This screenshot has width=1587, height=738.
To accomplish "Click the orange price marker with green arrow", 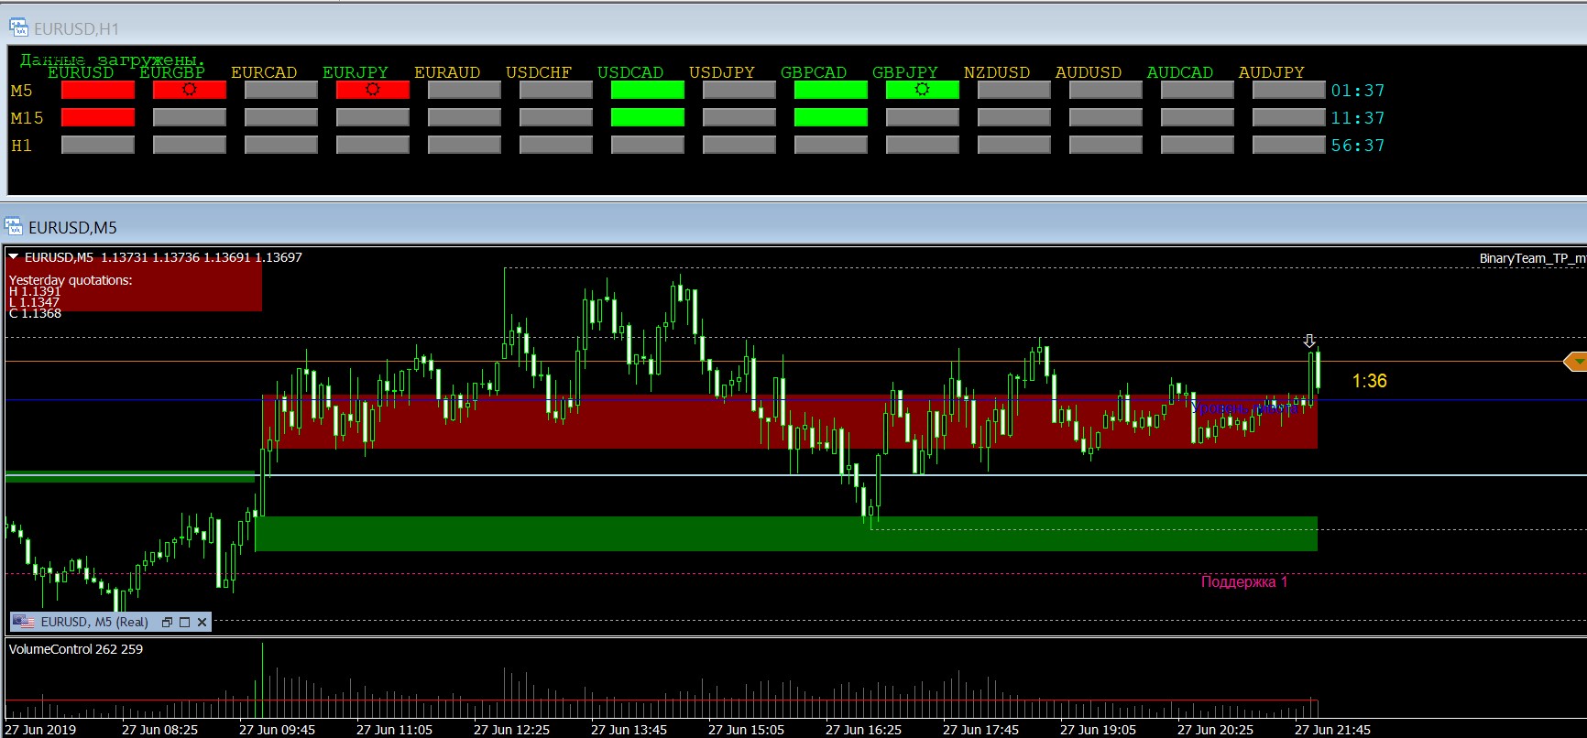I will tap(1575, 363).
